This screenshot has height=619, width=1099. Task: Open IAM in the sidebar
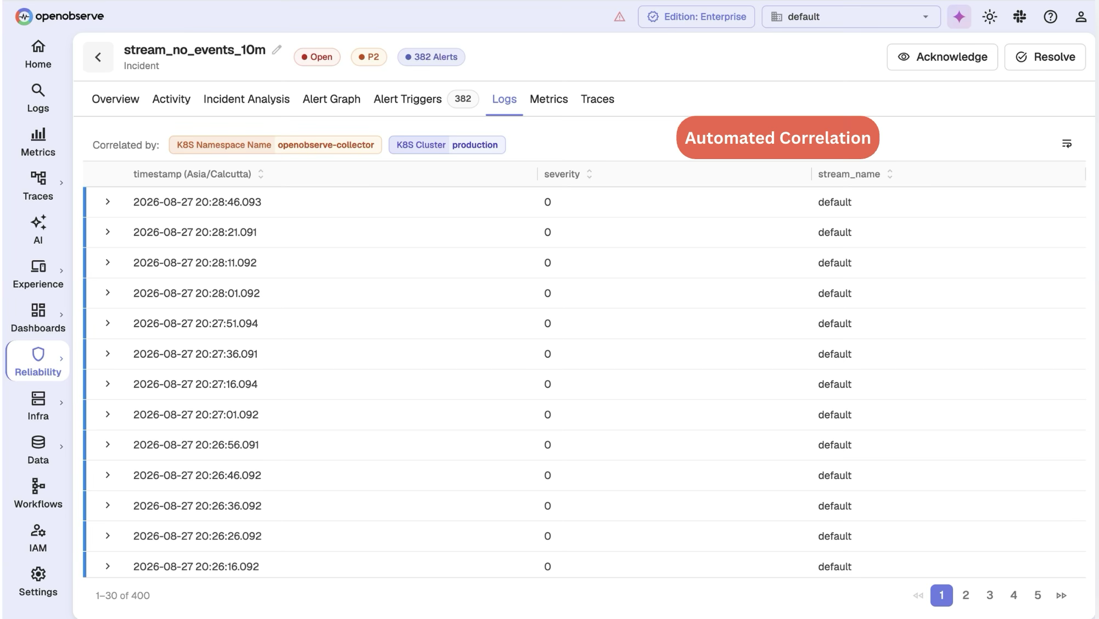pos(38,537)
